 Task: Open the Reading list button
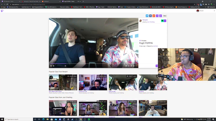(x=211, y=7)
